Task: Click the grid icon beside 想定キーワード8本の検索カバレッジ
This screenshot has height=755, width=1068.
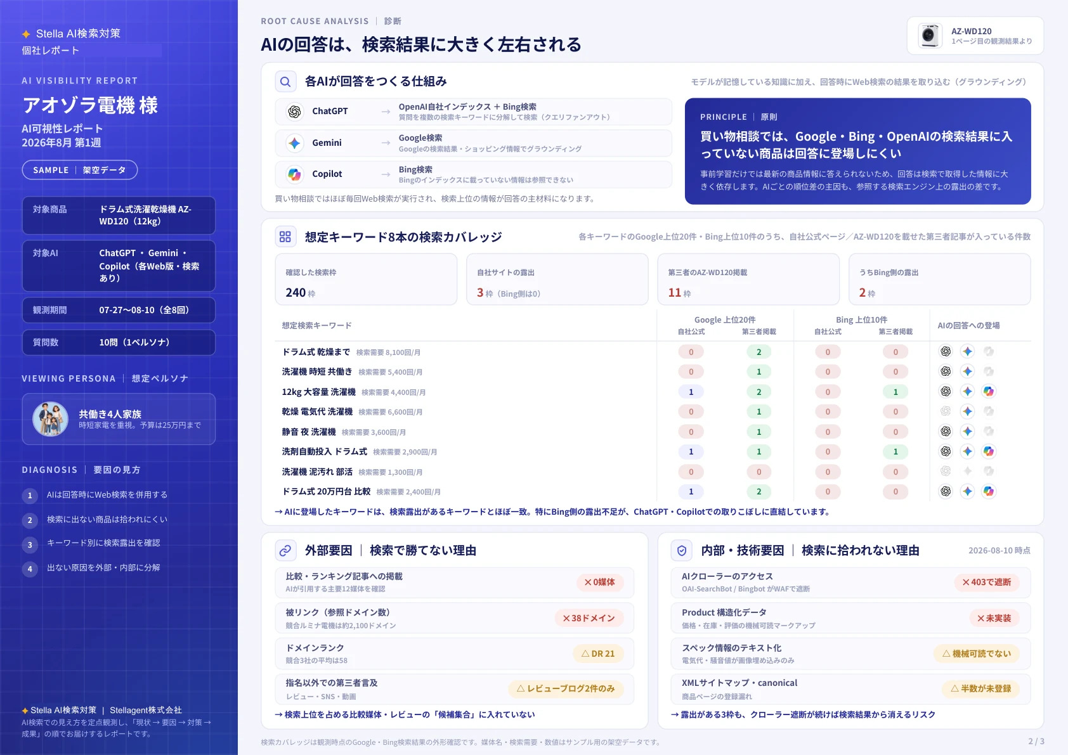Action: click(285, 237)
